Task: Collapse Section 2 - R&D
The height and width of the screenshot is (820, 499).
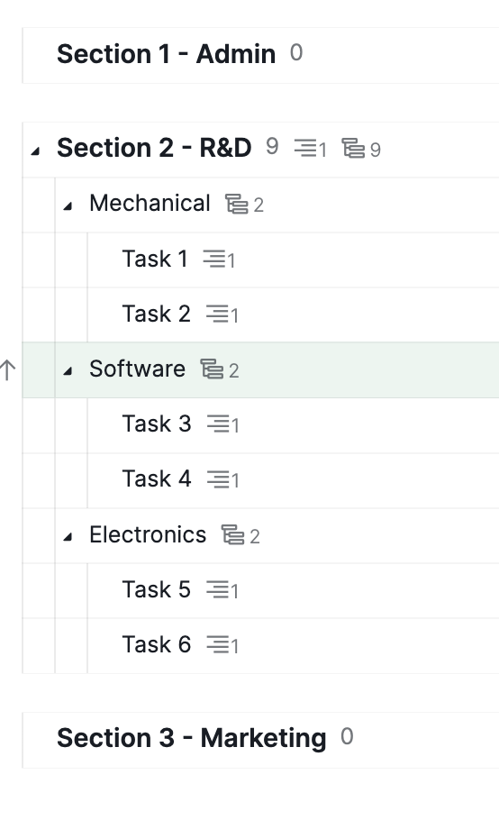Action: [x=35, y=151]
